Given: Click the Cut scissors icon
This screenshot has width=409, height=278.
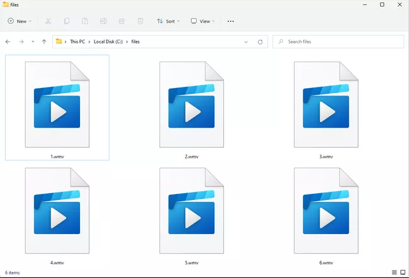Looking at the screenshot, I should coord(48,21).
